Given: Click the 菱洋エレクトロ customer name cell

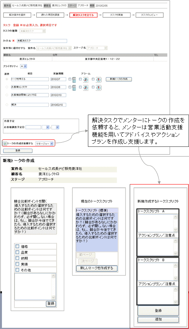Looking at the screenshot, I should click(x=27, y=59).
